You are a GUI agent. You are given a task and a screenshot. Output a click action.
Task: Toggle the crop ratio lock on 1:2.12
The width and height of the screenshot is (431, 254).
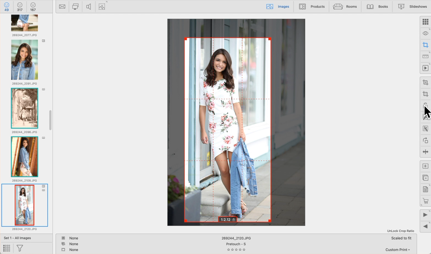point(234,220)
